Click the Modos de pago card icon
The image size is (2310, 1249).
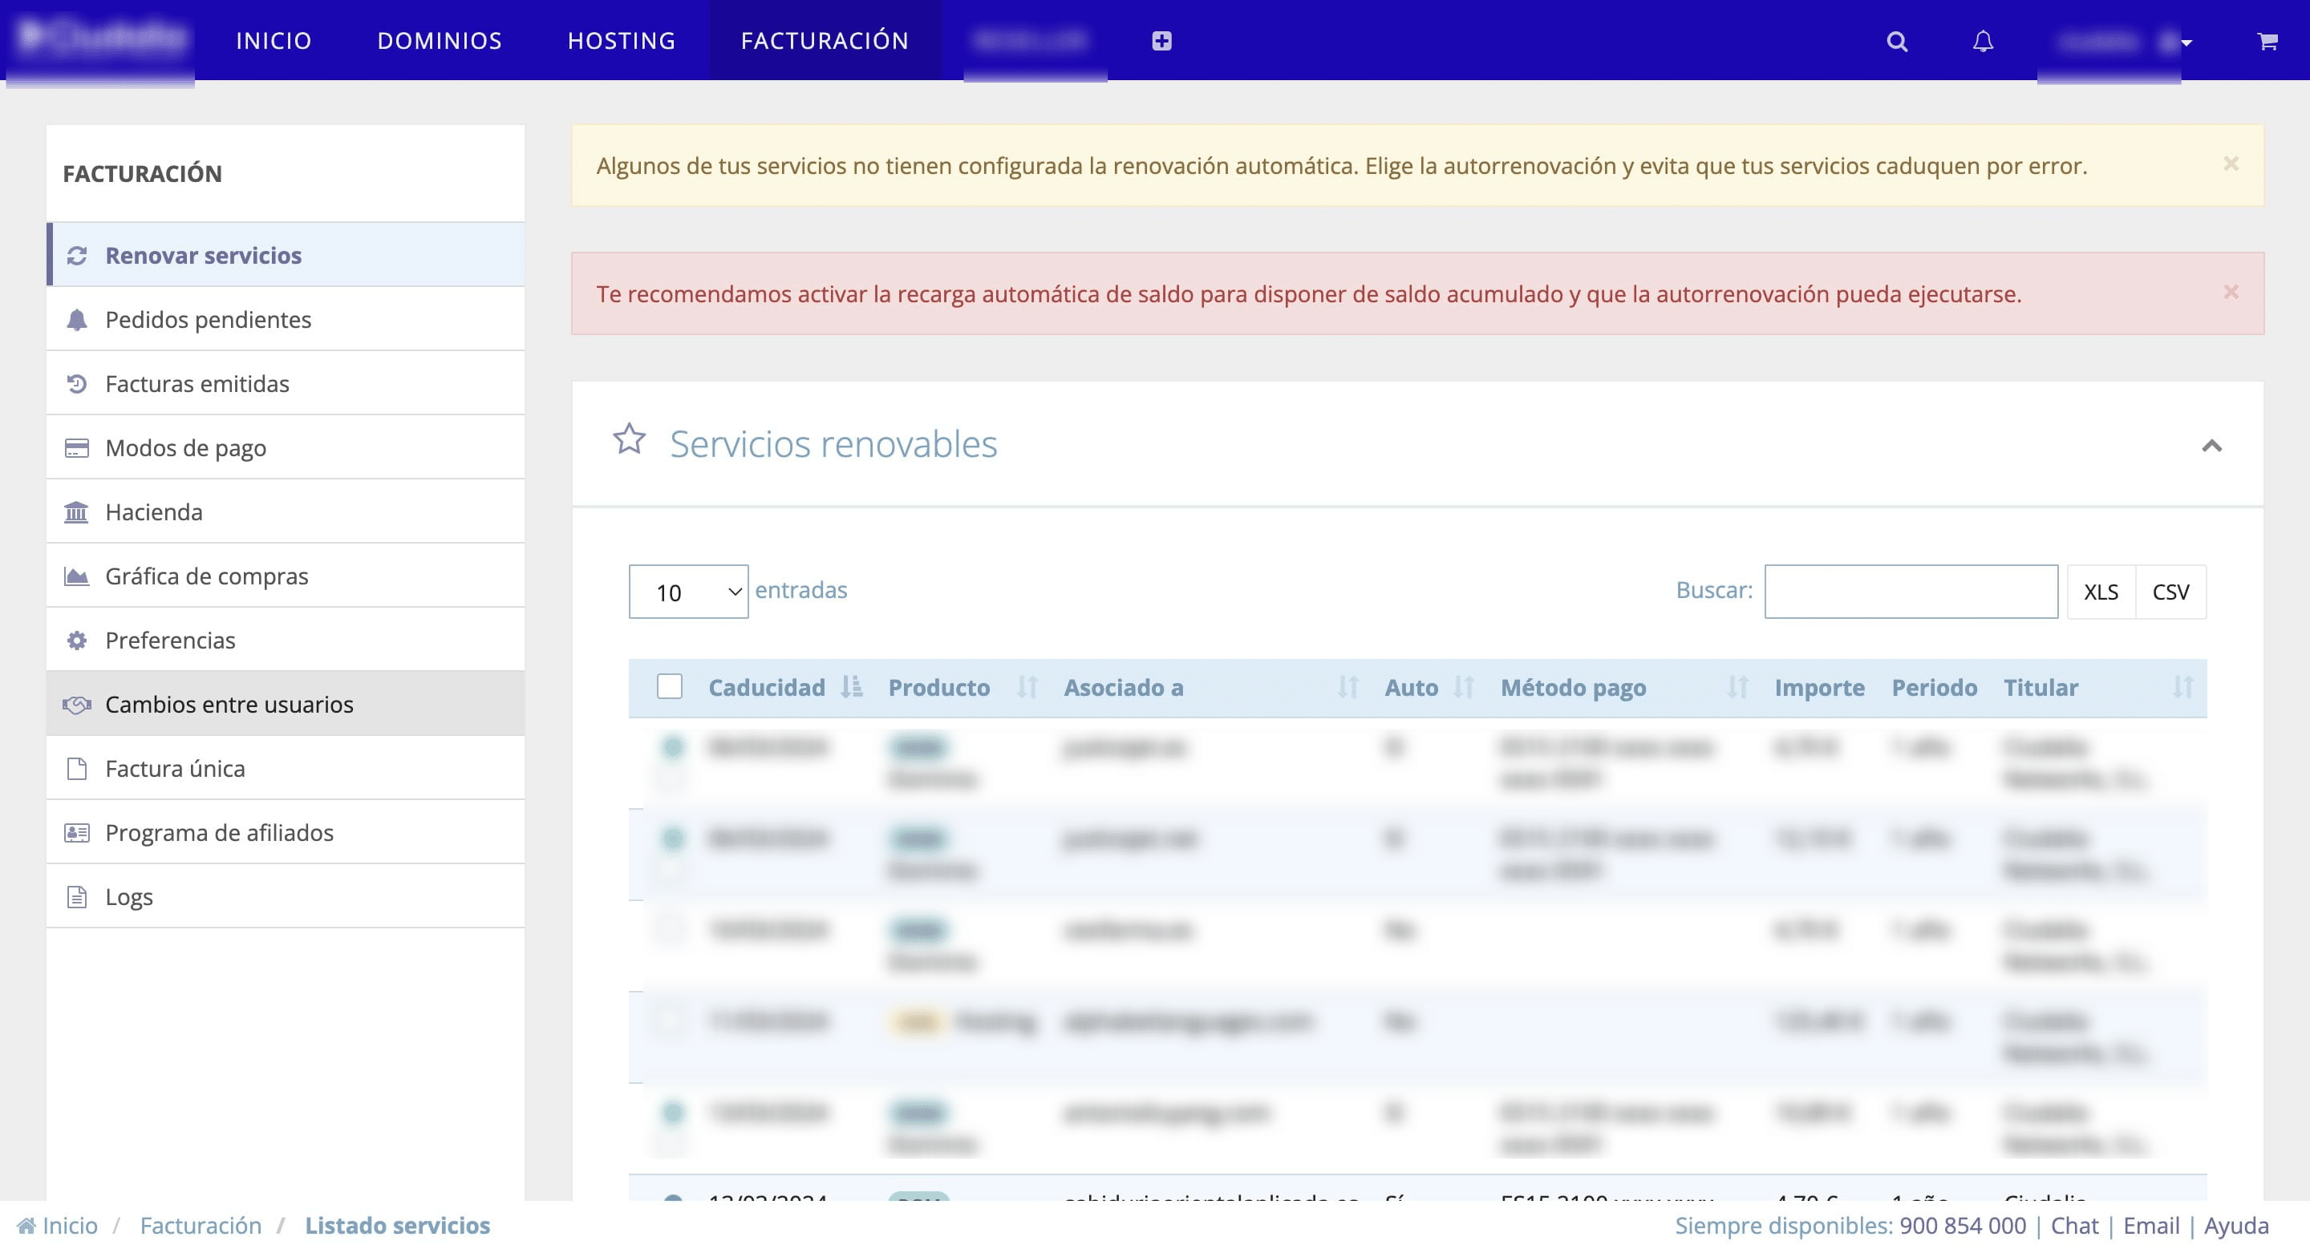(x=77, y=447)
